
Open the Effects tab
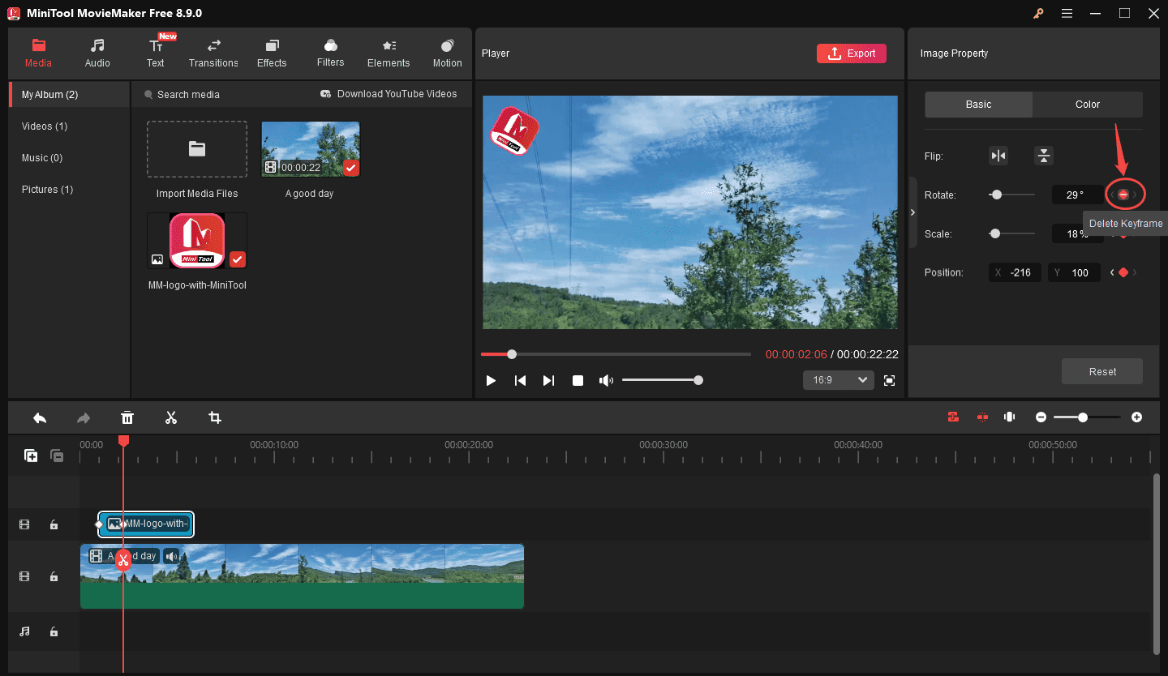[x=272, y=53]
